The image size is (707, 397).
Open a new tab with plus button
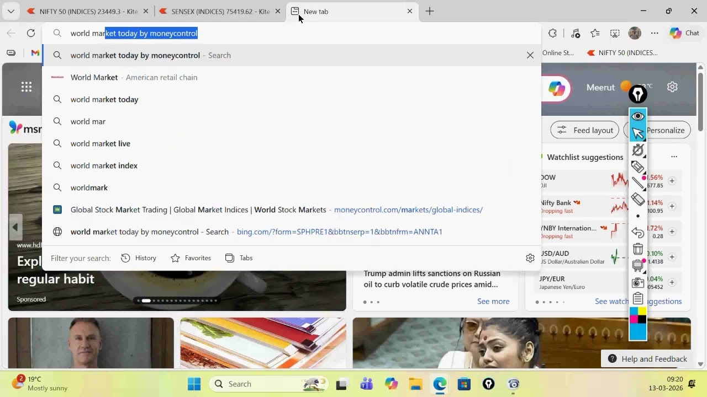click(430, 11)
